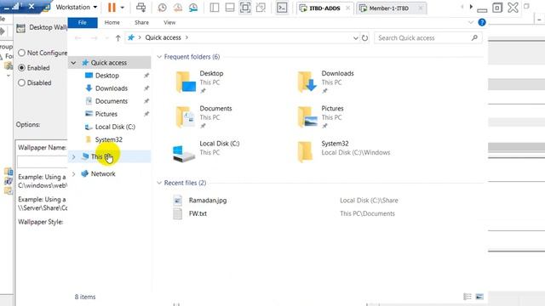The height and width of the screenshot is (306, 545).
Task: Select Desktop in the navigation pane
Action: coord(107,76)
